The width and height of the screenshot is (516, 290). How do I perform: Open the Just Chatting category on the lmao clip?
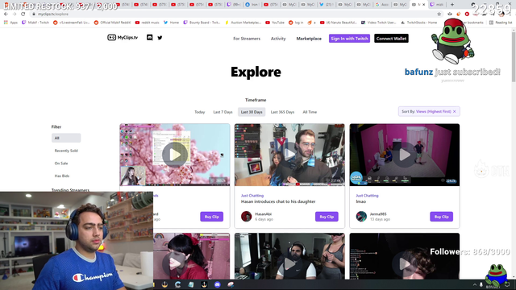(x=367, y=196)
